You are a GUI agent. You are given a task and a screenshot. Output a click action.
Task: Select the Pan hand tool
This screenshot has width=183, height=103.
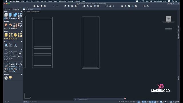pyautogui.click(x=110, y=6)
